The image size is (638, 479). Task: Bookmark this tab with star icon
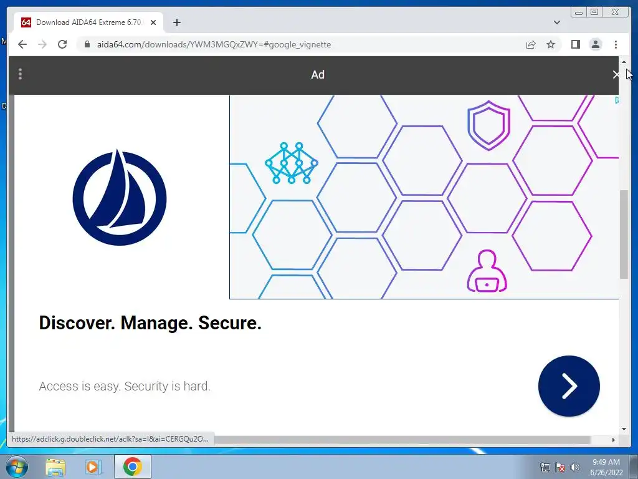[551, 44]
